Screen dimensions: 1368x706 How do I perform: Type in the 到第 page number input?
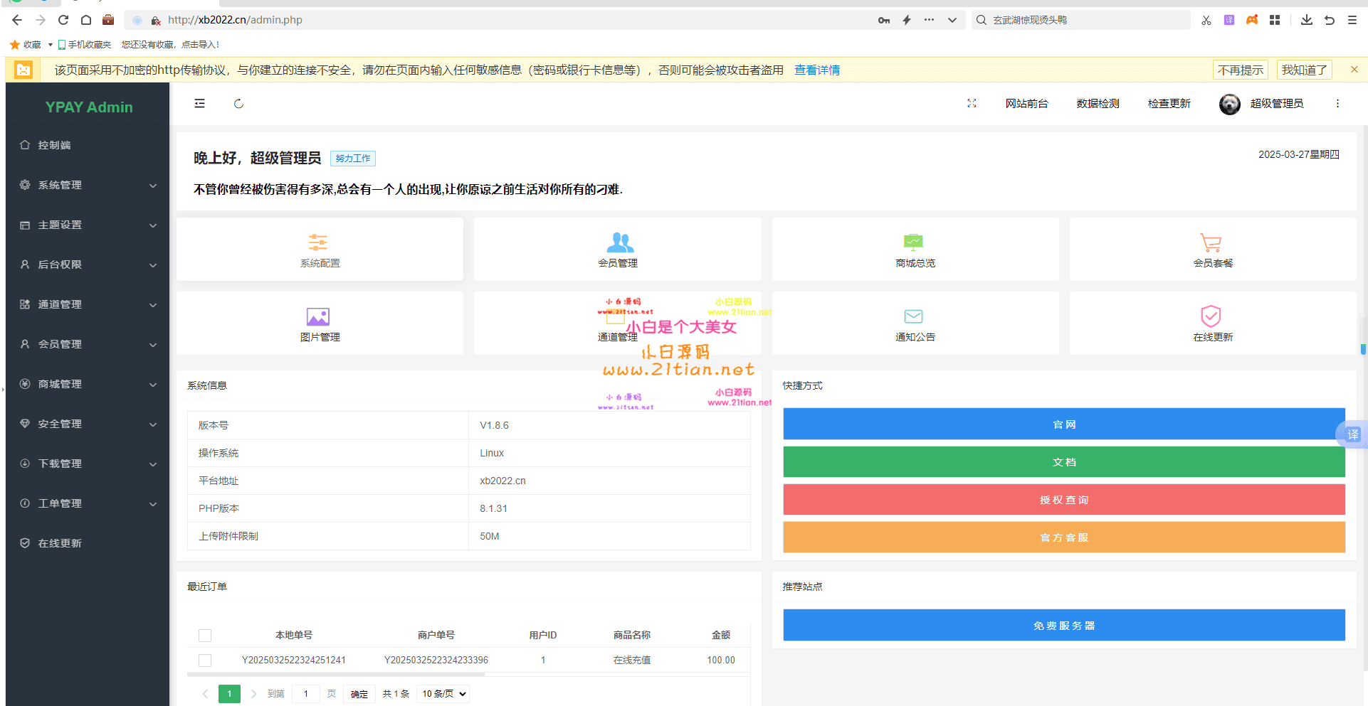305,693
